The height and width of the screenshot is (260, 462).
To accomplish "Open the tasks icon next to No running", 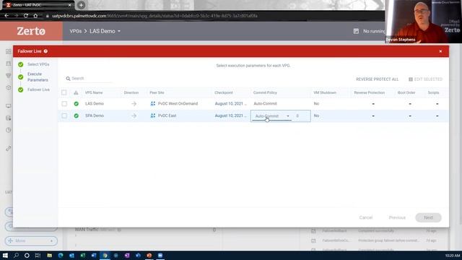I will [356, 31].
